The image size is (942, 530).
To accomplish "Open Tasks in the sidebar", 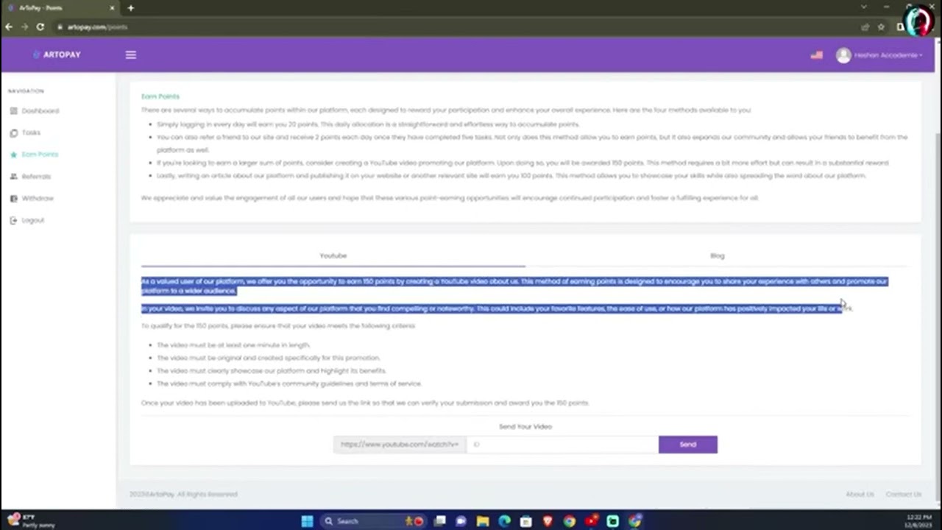I will (31, 133).
